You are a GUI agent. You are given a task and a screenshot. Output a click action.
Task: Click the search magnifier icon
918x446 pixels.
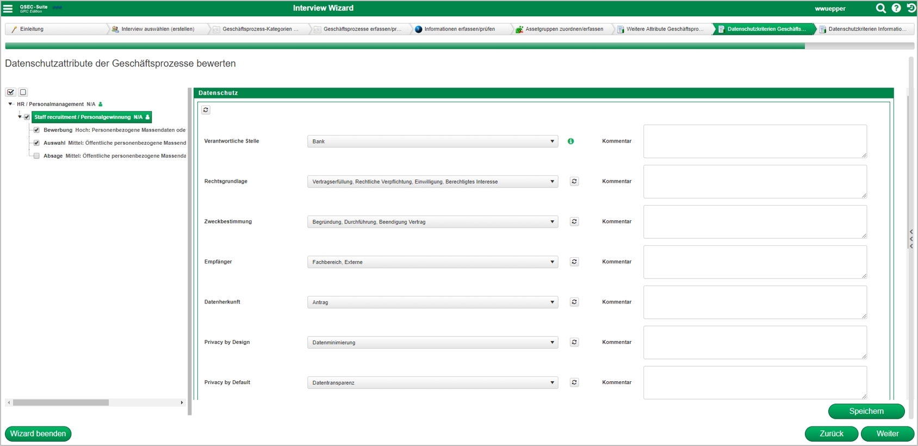coord(881,8)
